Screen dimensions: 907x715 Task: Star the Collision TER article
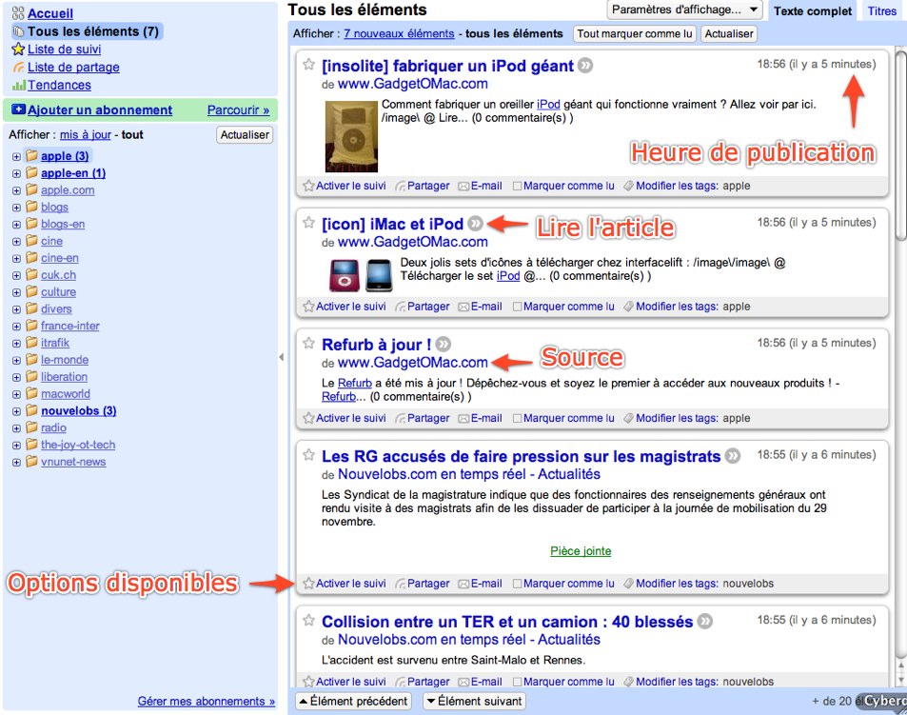(x=309, y=620)
